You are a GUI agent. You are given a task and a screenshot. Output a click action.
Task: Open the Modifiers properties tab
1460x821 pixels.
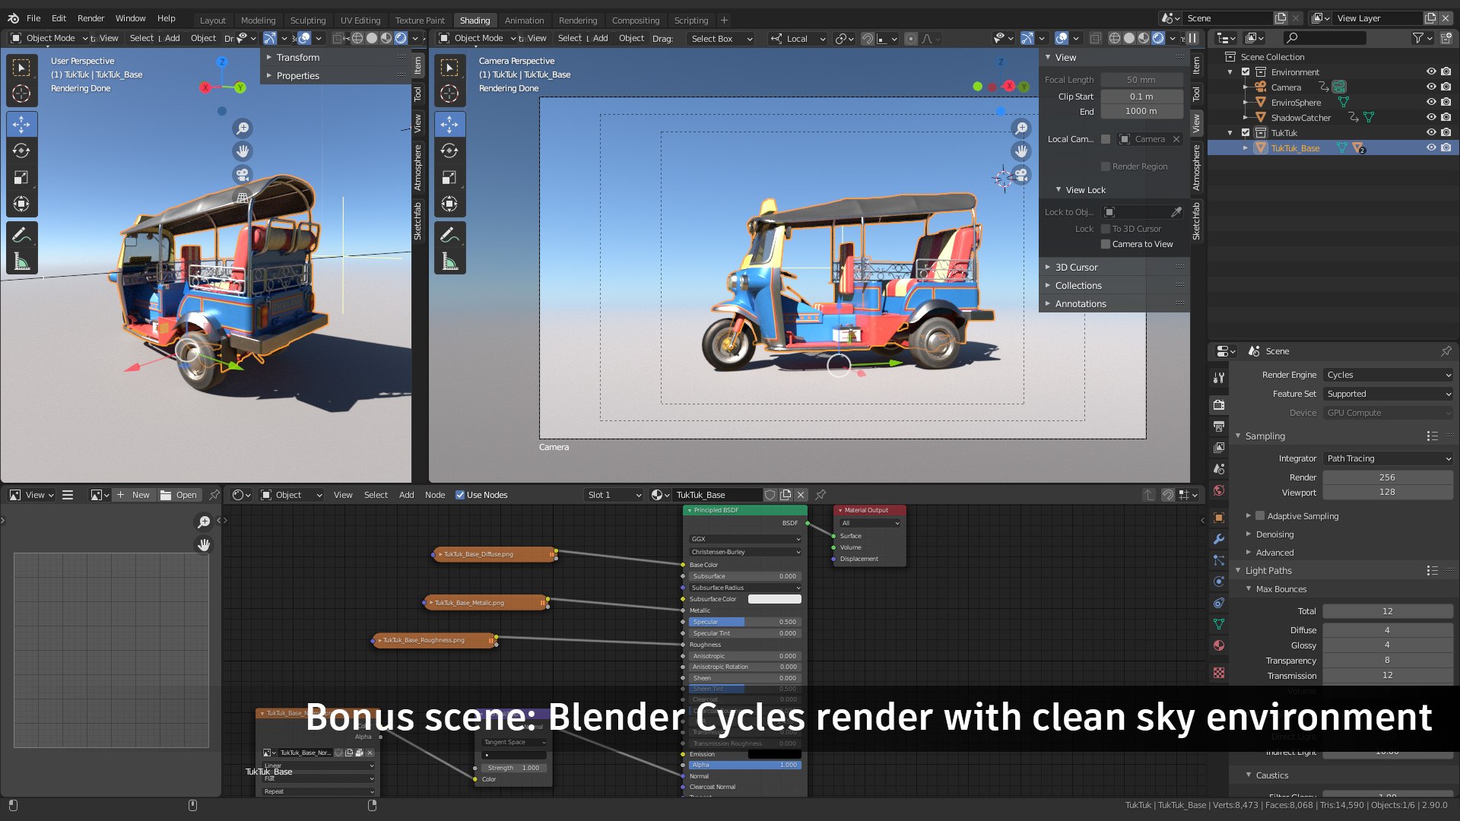click(1219, 539)
